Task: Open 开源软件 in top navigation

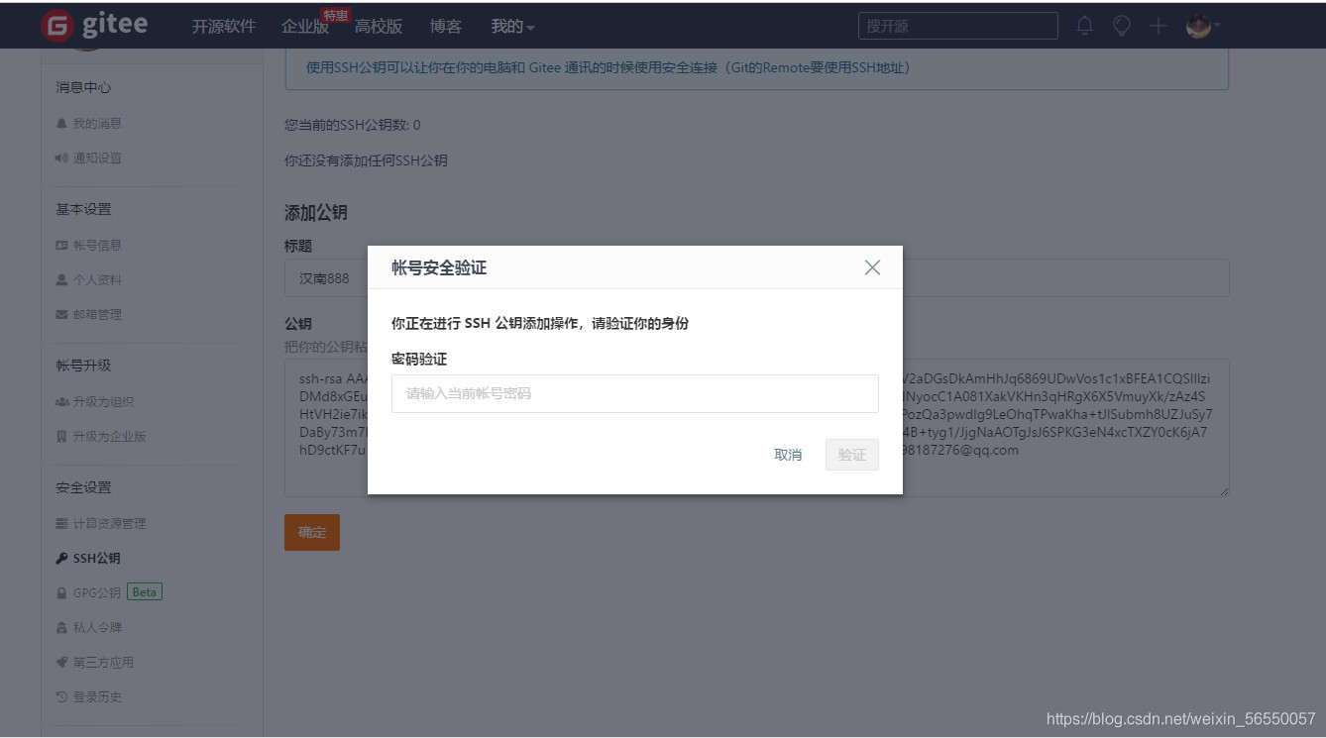Action: click(x=224, y=27)
